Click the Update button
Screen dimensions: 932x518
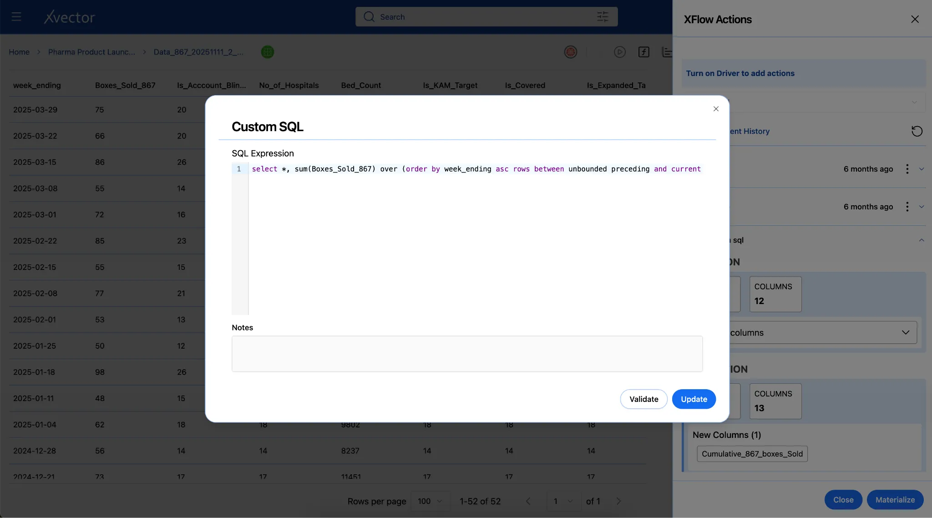pos(694,399)
